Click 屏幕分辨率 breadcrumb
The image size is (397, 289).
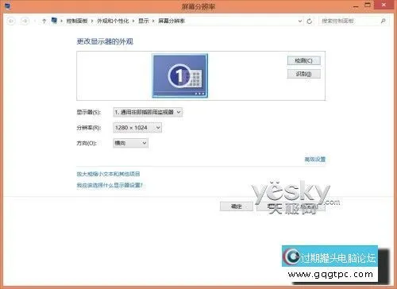[172, 21]
